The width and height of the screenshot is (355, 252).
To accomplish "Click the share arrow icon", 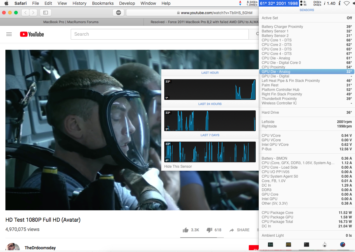I will pos(232,230).
